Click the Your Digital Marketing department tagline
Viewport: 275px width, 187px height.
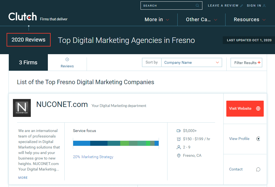click(x=119, y=106)
